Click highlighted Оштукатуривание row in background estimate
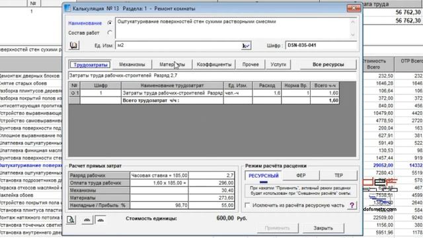Viewport: 423px width, 238px height. point(31,165)
